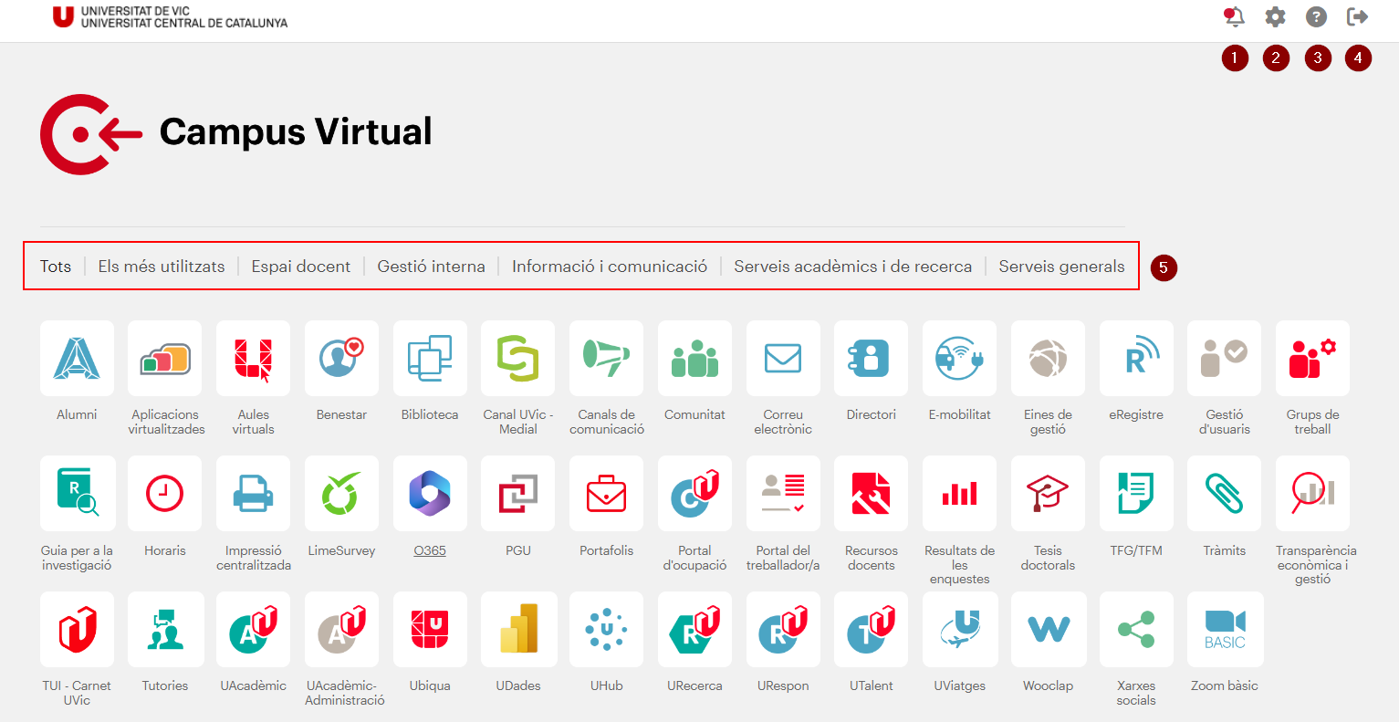Open the Correu electrònic envelope icon
1399x722 pixels.
click(783, 358)
